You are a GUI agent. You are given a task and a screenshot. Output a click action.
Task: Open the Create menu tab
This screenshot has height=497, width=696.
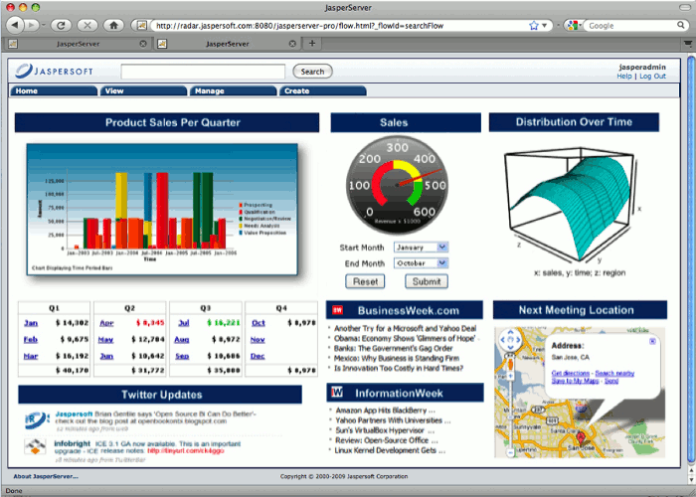click(323, 90)
